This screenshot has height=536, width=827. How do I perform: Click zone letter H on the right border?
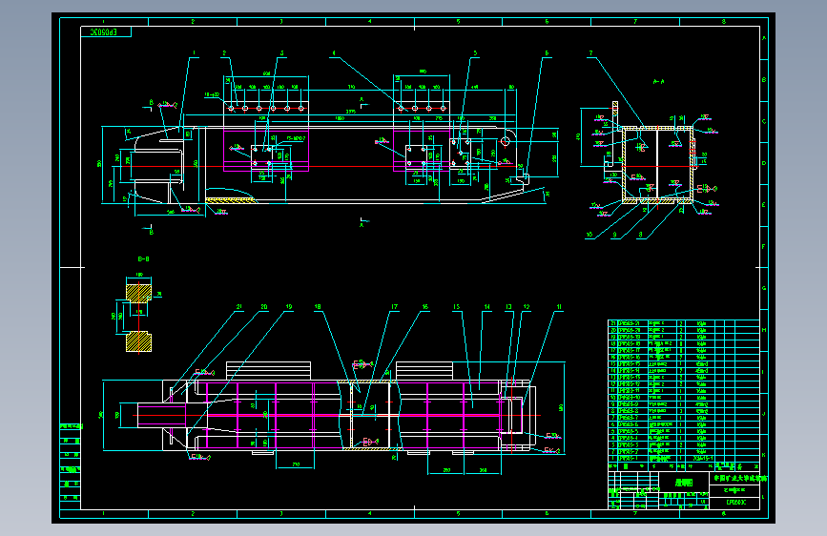(x=764, y=330)
